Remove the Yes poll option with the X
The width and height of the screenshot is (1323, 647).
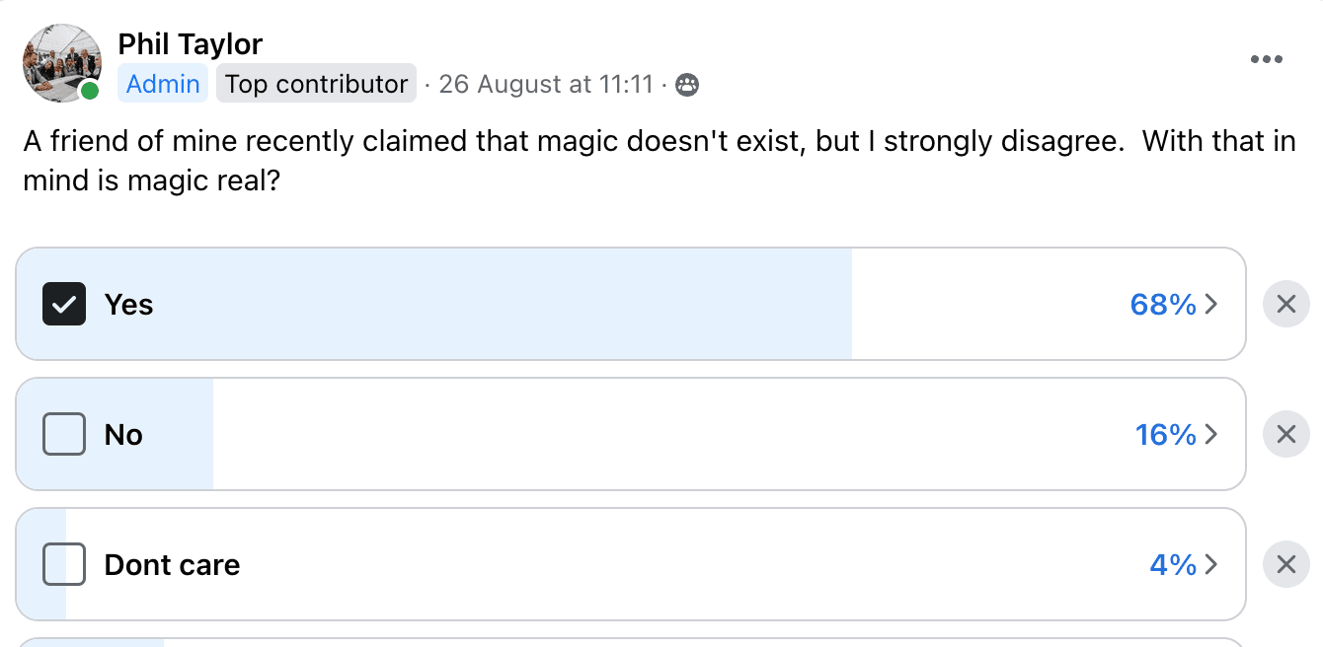coord(1285,304)
